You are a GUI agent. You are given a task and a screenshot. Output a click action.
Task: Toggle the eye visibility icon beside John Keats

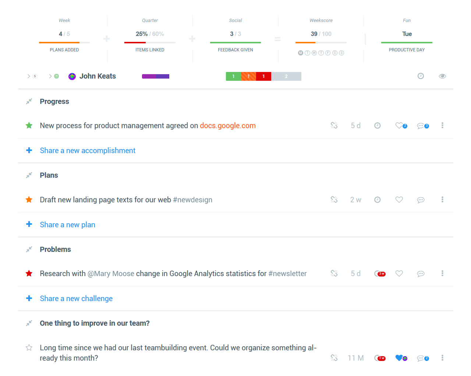[442, 76]
